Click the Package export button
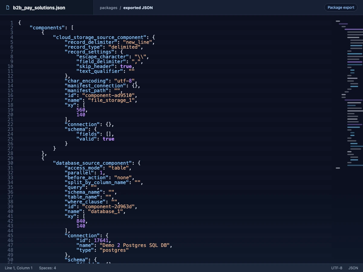 tap(341, 8)
